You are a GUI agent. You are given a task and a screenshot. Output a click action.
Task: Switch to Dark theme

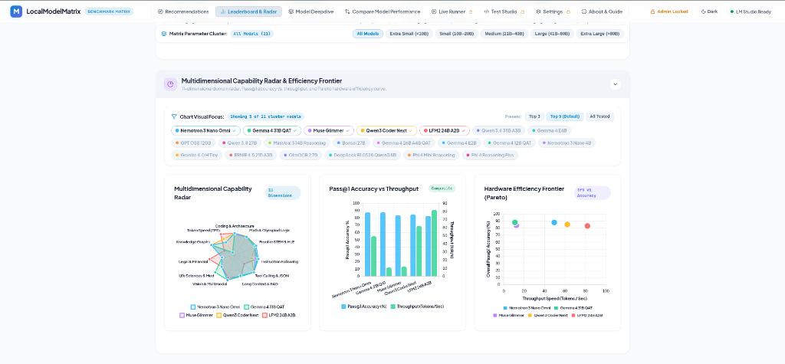click(x=709, y=11)
